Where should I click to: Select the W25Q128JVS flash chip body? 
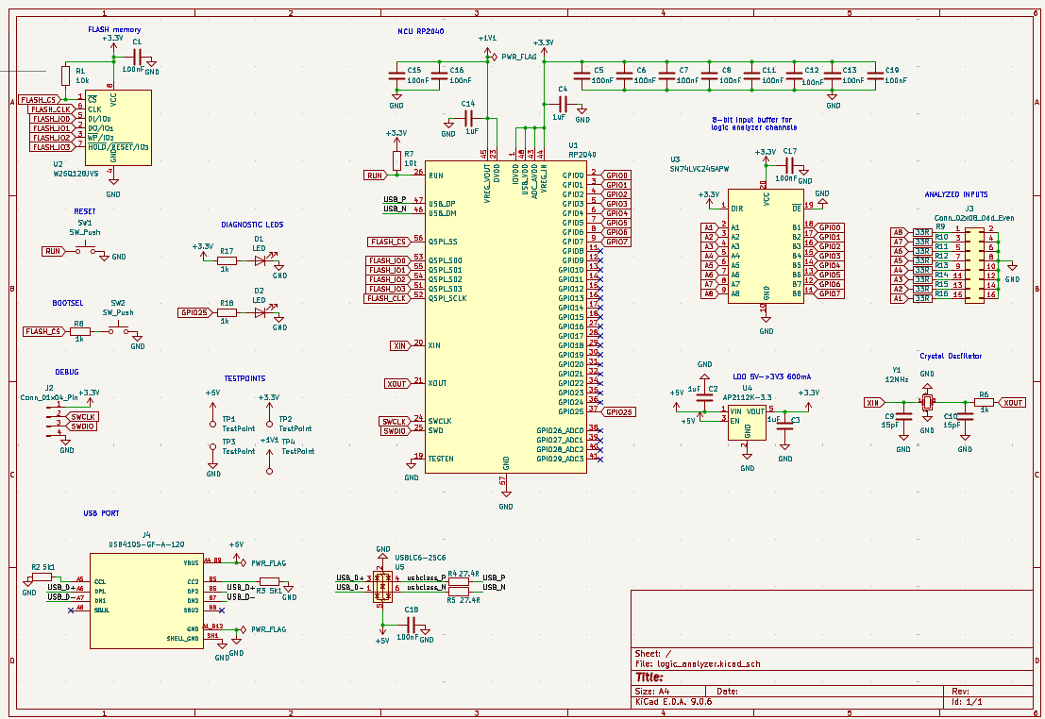click(119, 128)
